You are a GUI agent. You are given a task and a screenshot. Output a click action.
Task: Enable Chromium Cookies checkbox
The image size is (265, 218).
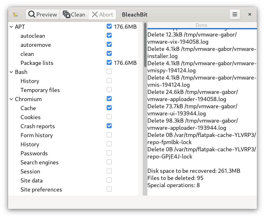point(109,117)
